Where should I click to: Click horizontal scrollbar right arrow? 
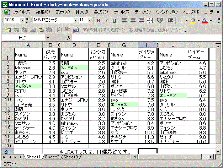211,157
